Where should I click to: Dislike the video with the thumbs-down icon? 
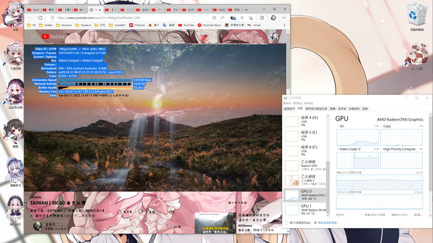coord(140,212)
